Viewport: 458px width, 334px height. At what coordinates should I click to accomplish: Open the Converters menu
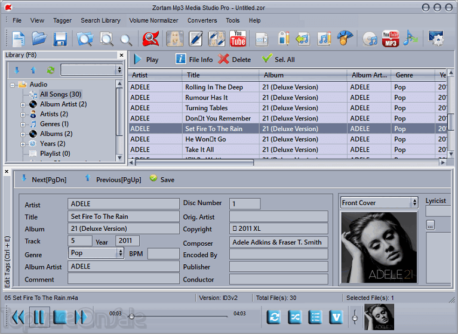click(202, 20)
